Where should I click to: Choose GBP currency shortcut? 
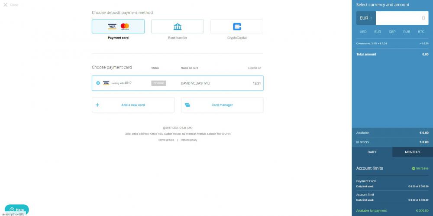coord(392,32)
